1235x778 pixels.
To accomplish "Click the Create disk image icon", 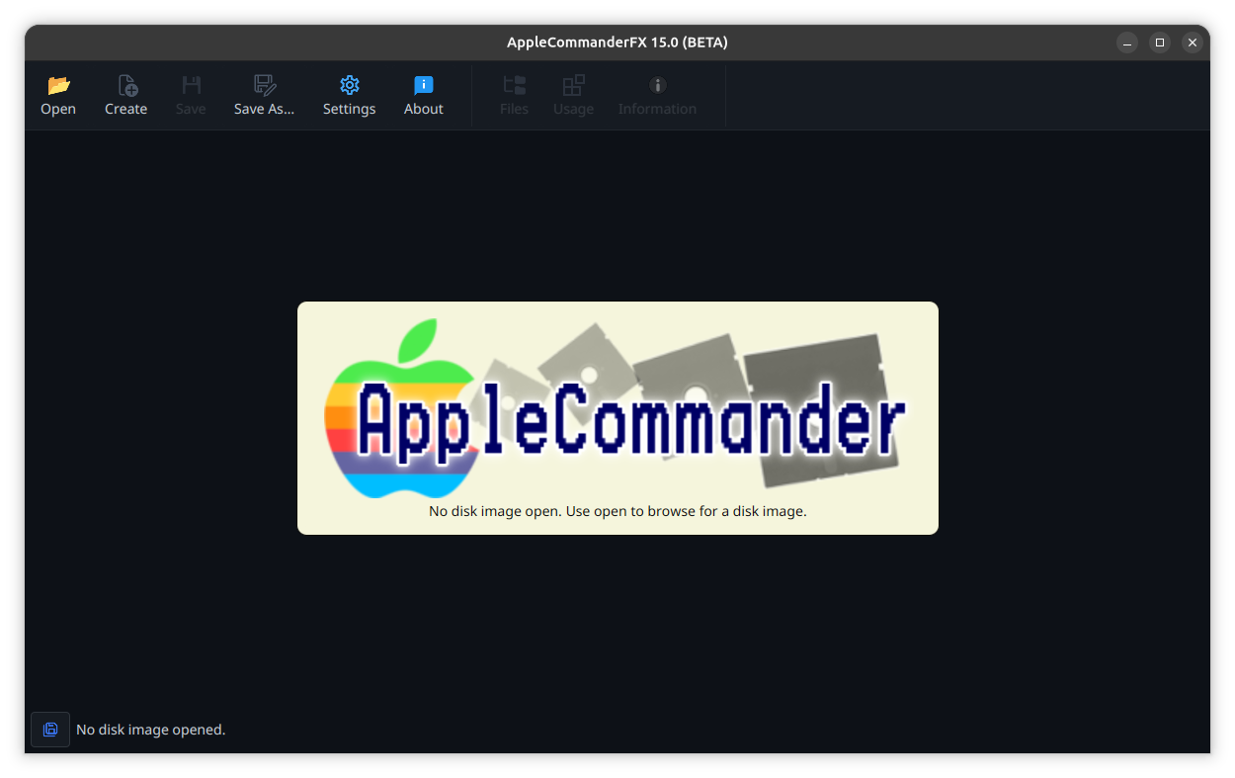I will [126, 86].
